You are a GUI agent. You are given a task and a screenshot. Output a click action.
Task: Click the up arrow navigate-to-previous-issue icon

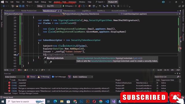33,70
